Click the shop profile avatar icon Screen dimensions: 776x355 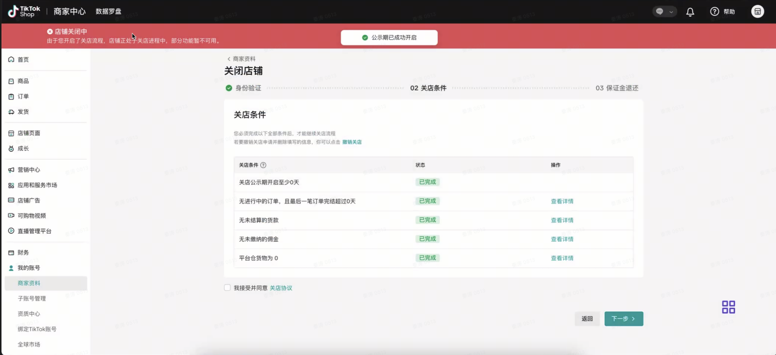(757, 11)
